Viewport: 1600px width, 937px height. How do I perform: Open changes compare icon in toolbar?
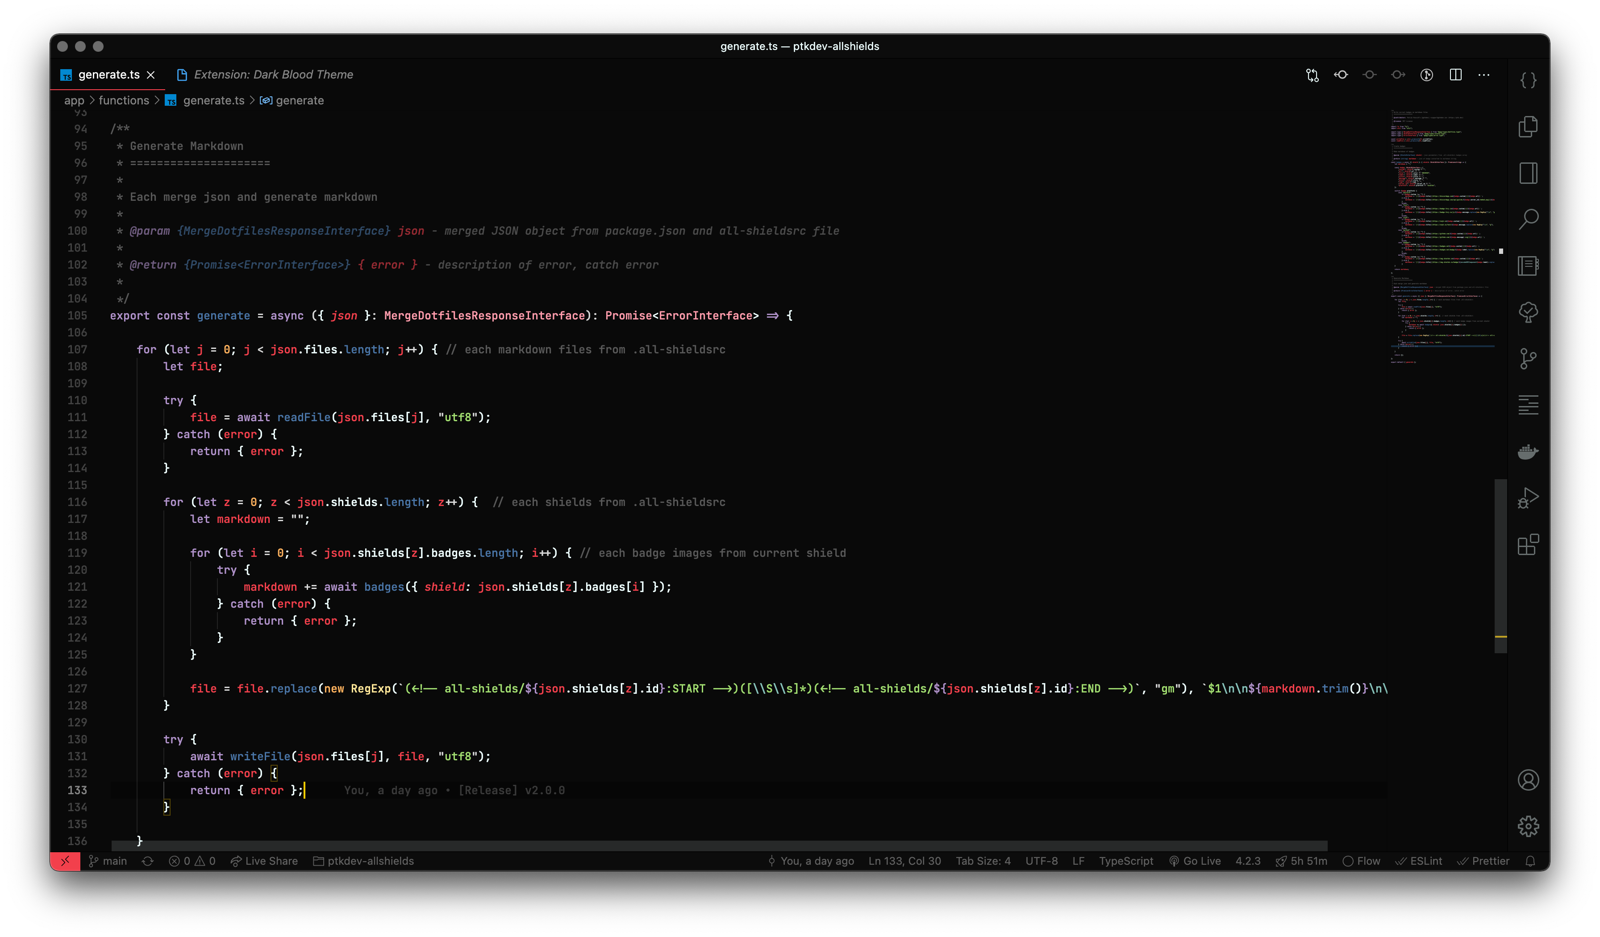click(1312, 75)
